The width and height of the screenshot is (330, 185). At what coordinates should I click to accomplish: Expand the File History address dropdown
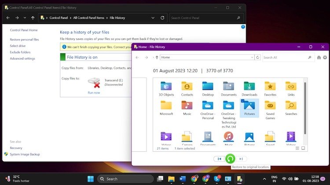click(x=252, y=57)
